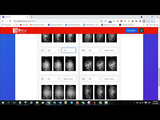This screenshot has width=160, height=120.
Task: Switch to Excel on the taskbar
Action: (x=54, y=103)
